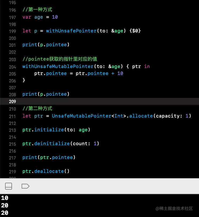Click line number 211 in gutter

click(x=13, y=116)
